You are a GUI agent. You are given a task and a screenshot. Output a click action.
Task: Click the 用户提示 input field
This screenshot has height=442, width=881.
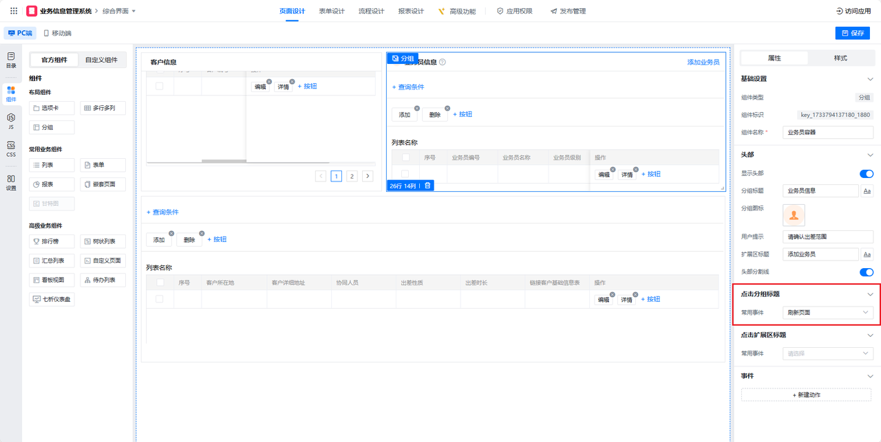[828, 236]
